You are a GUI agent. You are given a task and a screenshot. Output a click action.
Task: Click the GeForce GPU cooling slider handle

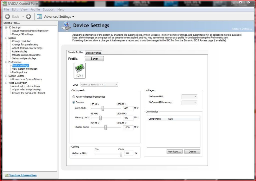coord(121,154)
